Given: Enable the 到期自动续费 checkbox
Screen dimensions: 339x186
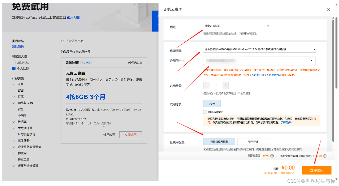Looking at the screenshot, I should coord(205,112).
